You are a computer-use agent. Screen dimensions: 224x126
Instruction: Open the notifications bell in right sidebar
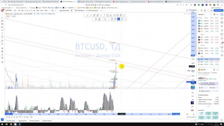(222, 55)
